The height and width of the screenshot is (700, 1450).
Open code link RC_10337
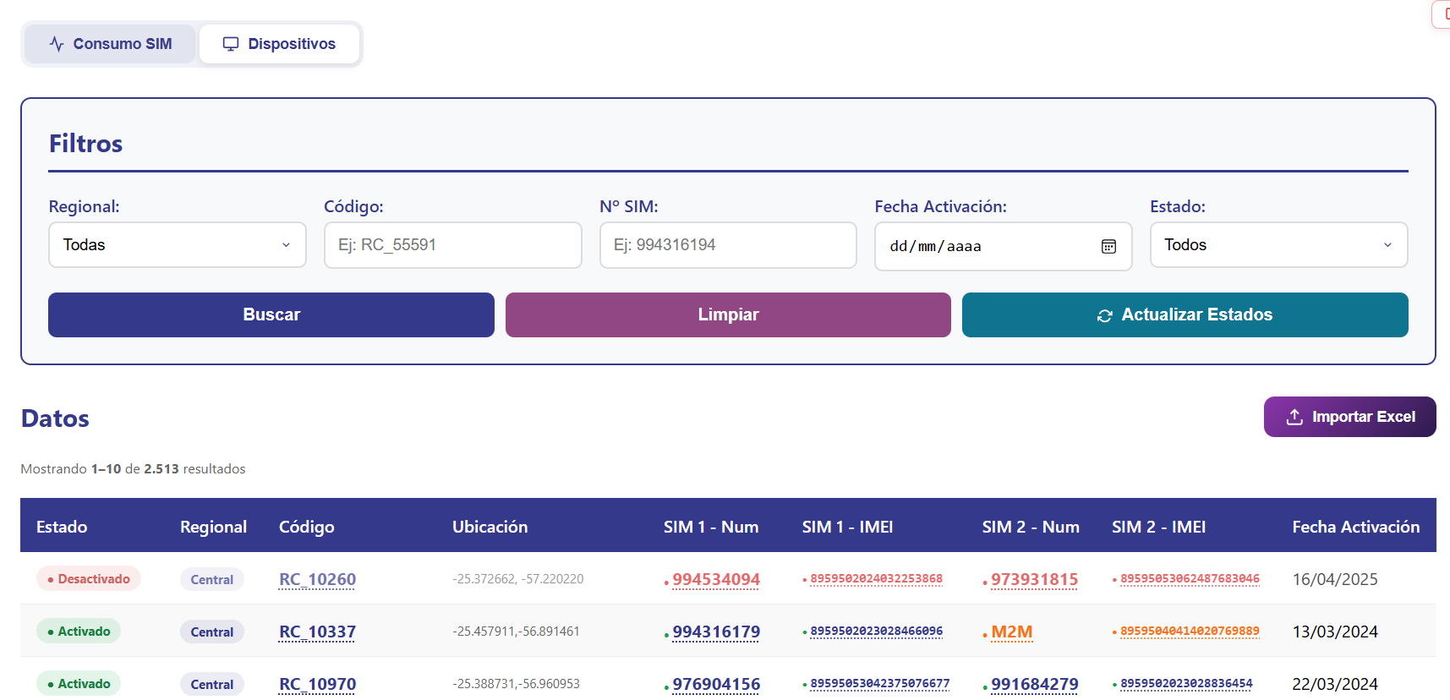[317, 632]
